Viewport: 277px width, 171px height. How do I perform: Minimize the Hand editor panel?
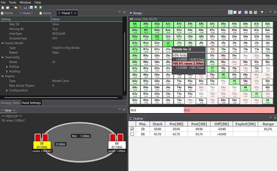[x=120, y=12]
